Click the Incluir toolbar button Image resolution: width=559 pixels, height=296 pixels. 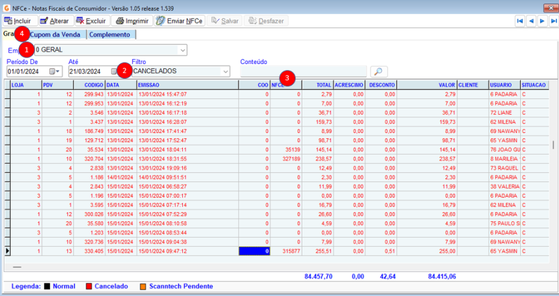tap(20, 21)
